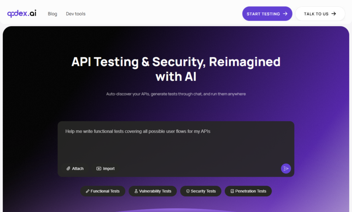
Task: Click the pencil icon on Functional Tests
Action: click(87, 191)
